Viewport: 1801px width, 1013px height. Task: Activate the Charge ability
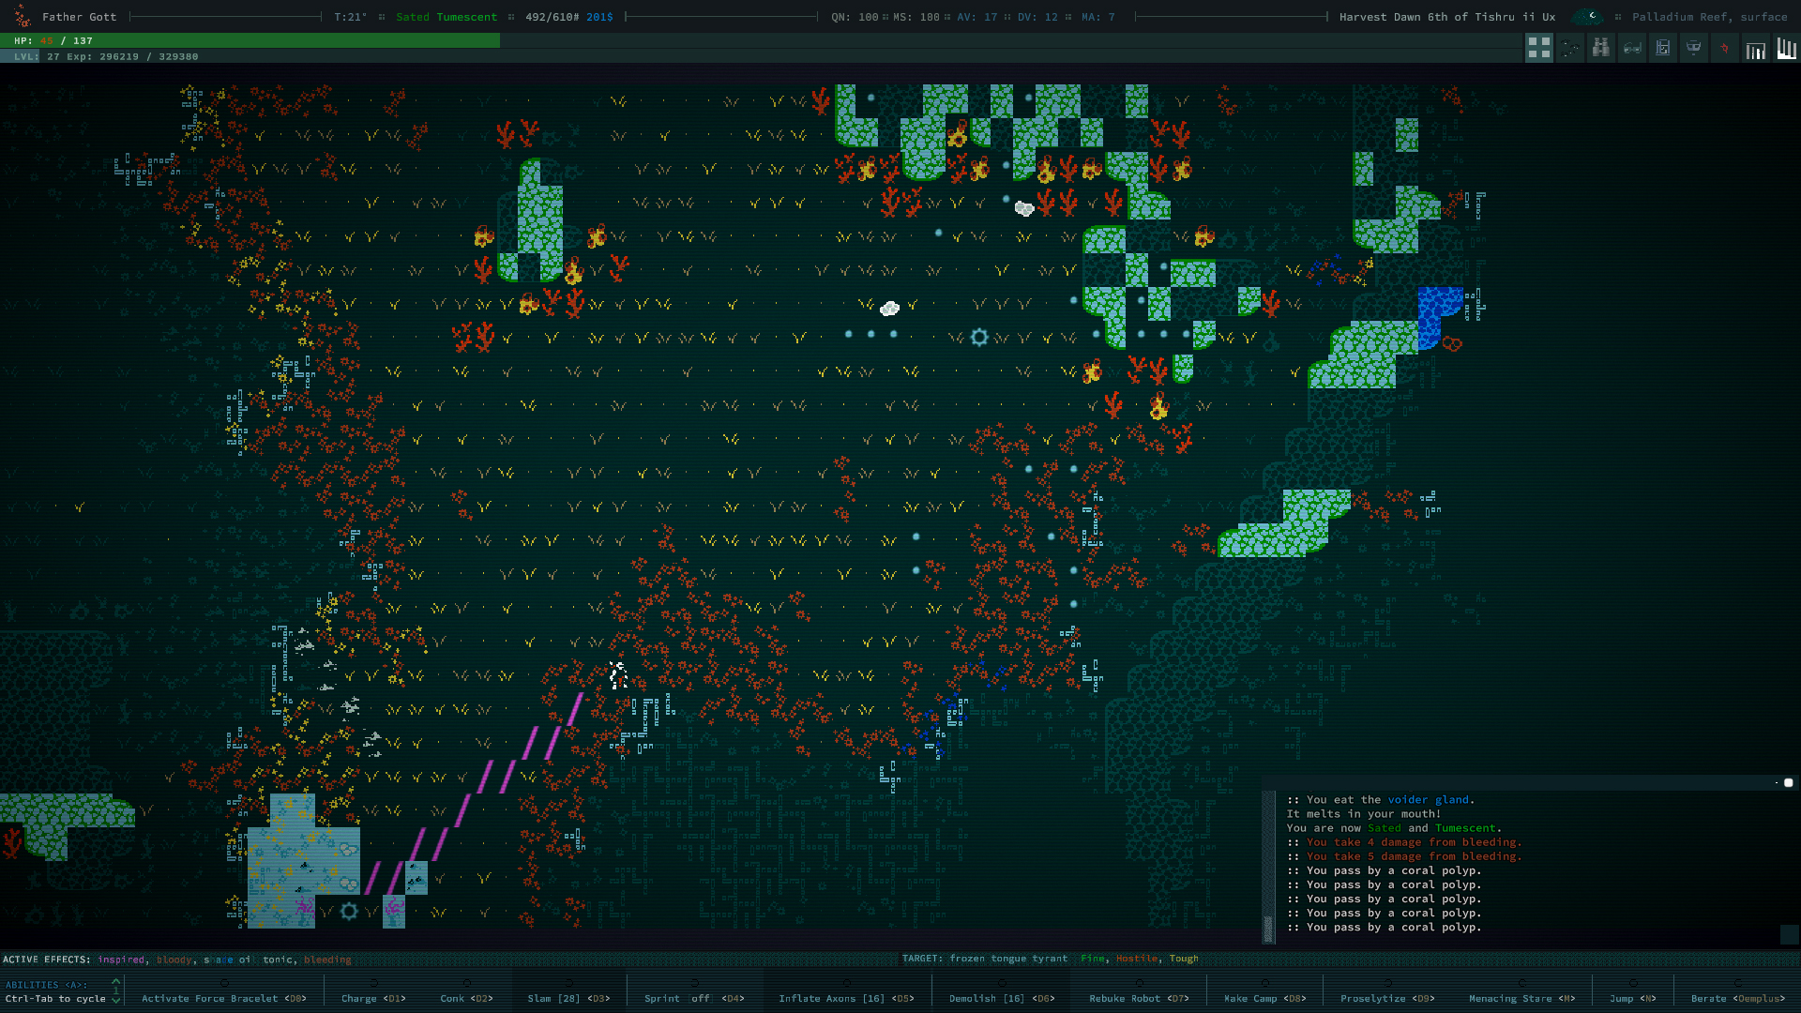point(372,998)
